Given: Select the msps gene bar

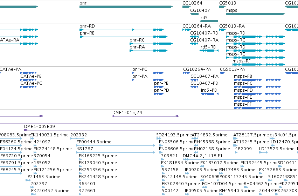Looking at the screenshot, I should click(256, 14).
